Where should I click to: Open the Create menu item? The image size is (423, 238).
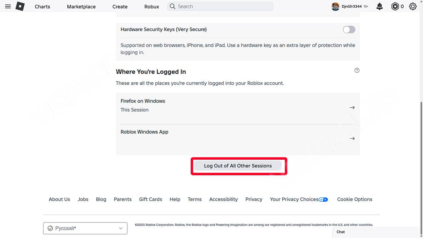(120, 7)
